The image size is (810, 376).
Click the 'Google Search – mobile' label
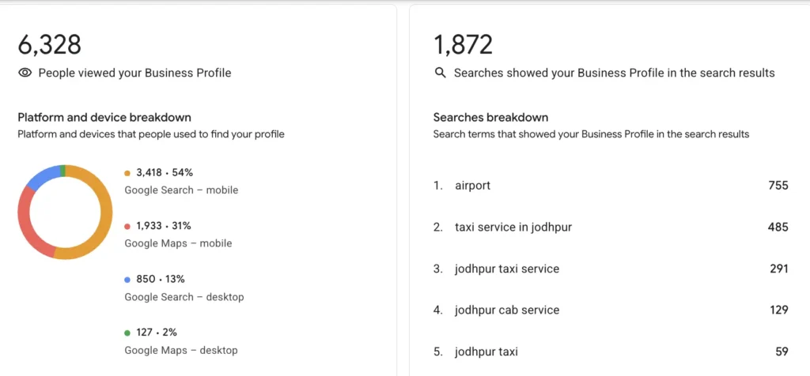point(181,190)
